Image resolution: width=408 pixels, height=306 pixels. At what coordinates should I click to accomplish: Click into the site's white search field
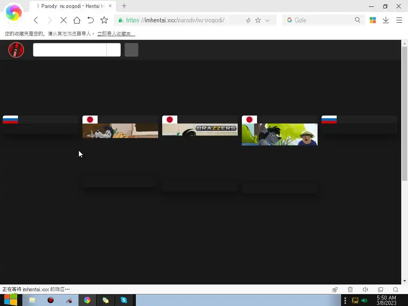tap(70, 50)
